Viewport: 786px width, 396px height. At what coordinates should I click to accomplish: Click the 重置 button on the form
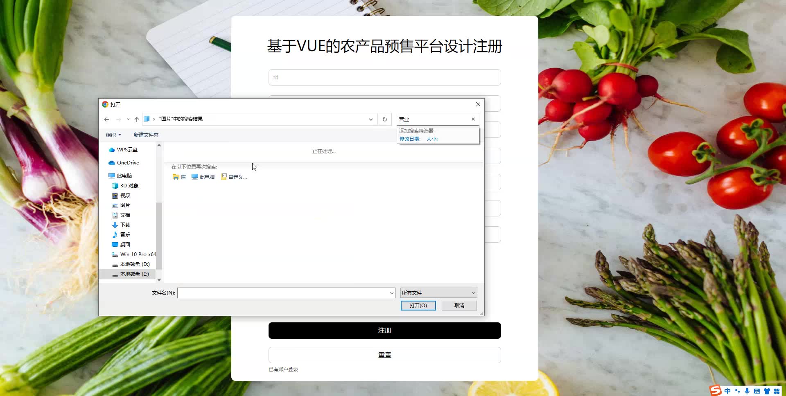click(385, 355)
